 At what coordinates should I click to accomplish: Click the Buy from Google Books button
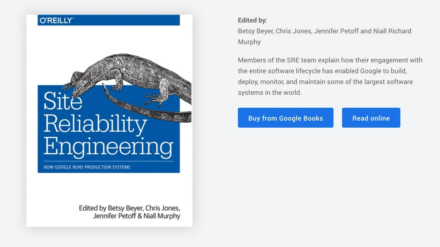[285, 118]
